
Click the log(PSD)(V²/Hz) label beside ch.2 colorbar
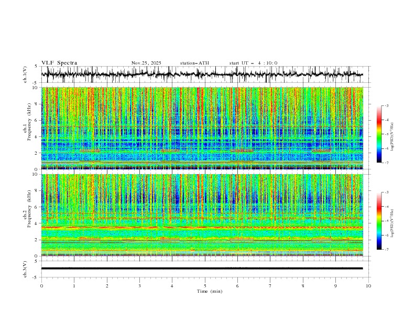tap(392, 223)
